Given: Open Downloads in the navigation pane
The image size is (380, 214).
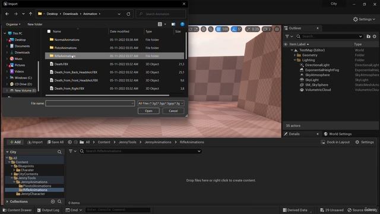Looking at the screenshot, I should 22,52.
